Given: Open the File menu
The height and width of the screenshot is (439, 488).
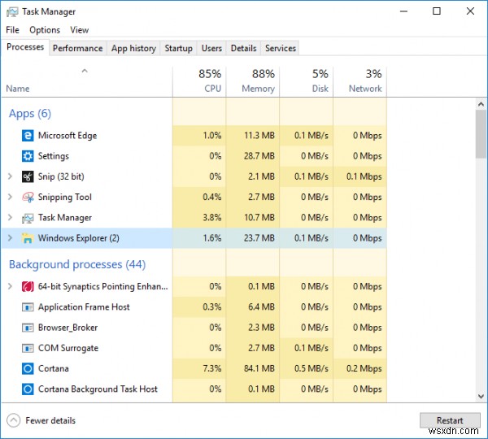Looking at the screenshot, I should point(12,30).
